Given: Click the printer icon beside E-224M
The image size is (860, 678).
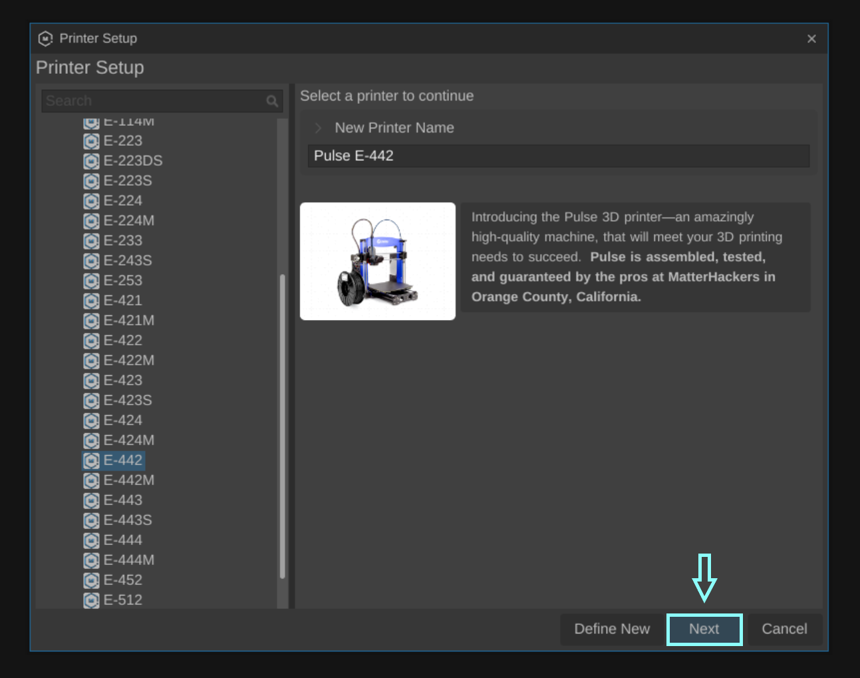Looking at the screenshot, I should (91, 221).
